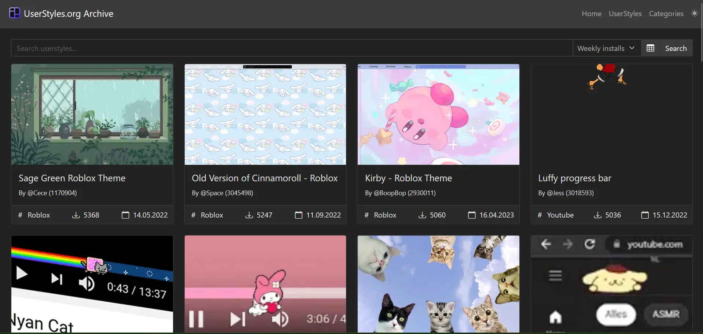Screen dimensions: 703x334
Task: Click the hashtag icon on the Cinnamoroll card
Action: point(194,215)
